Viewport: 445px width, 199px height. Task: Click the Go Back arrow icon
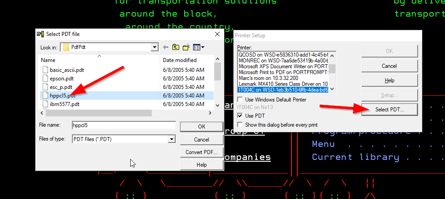(x=166, y=47)
